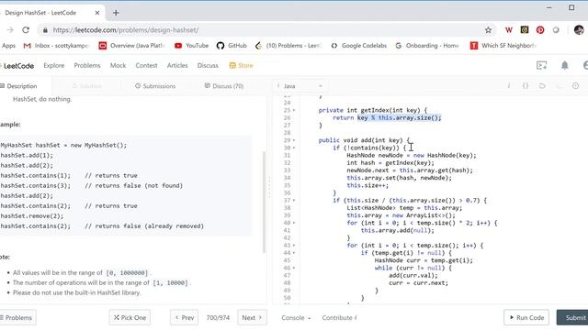Click the panel divider drag handle
The image size is (588, 330).
[x=269, y=187]
